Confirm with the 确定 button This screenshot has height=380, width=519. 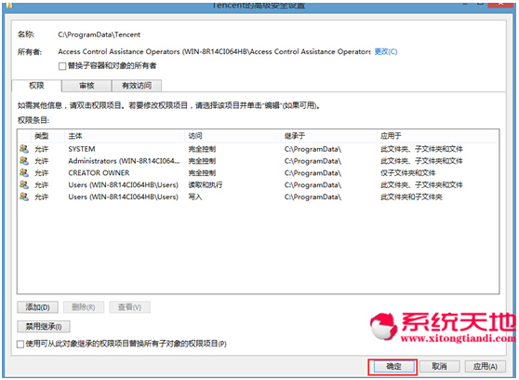click(x=393, y=366)
